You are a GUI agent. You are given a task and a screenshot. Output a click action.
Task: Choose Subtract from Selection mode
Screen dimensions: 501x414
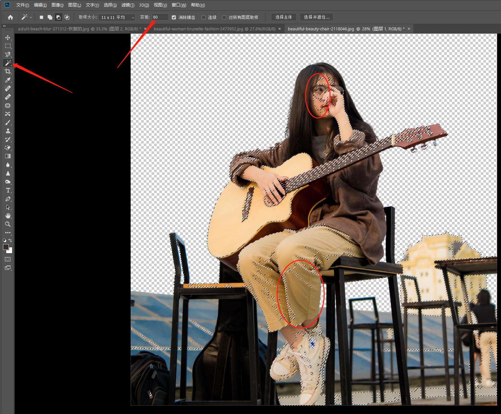[58, 17]
